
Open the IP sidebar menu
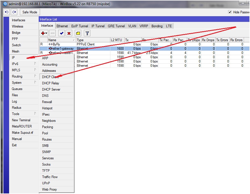24,57
